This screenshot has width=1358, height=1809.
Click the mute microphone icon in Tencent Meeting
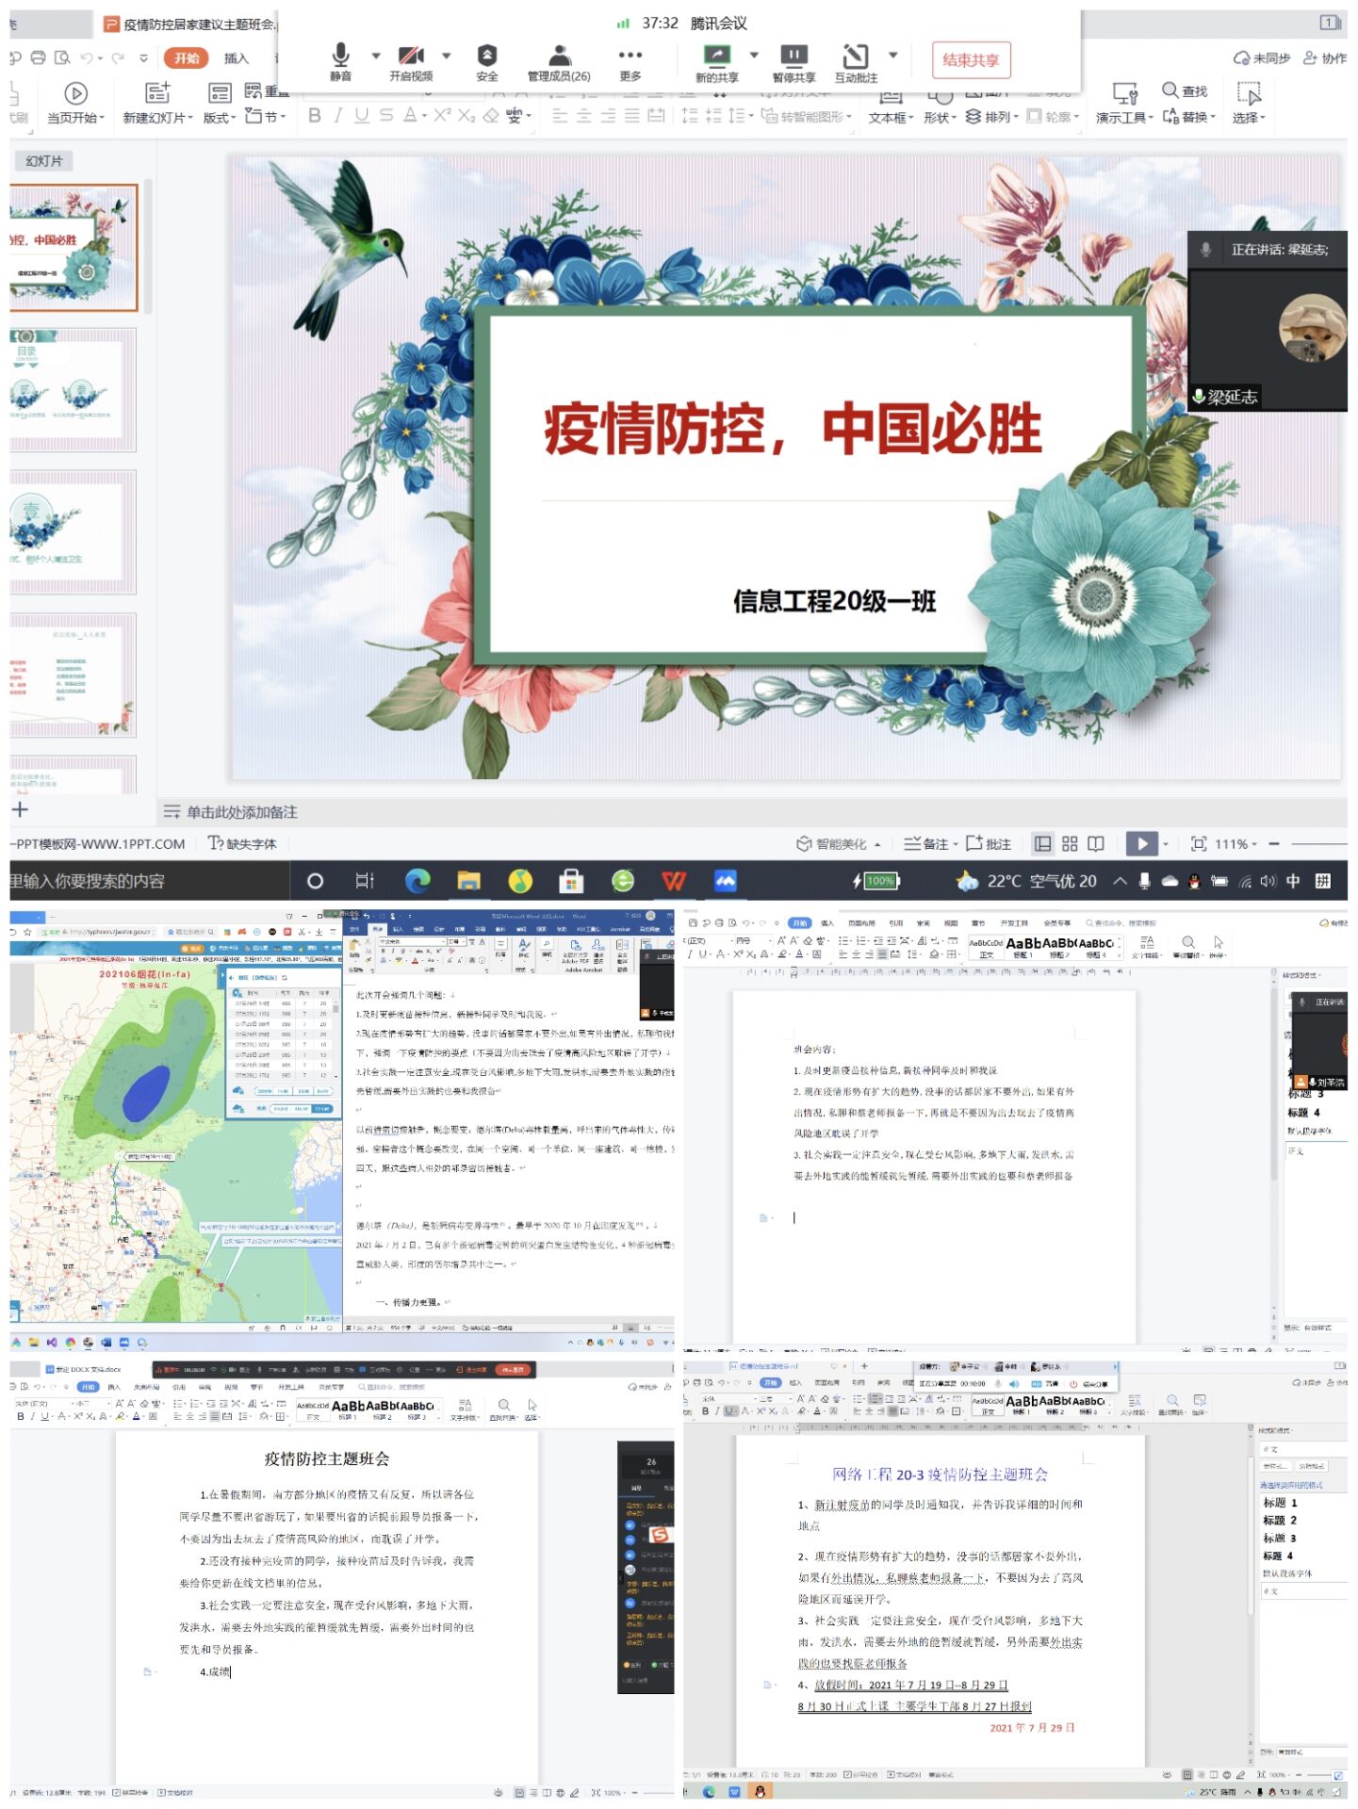340,57
